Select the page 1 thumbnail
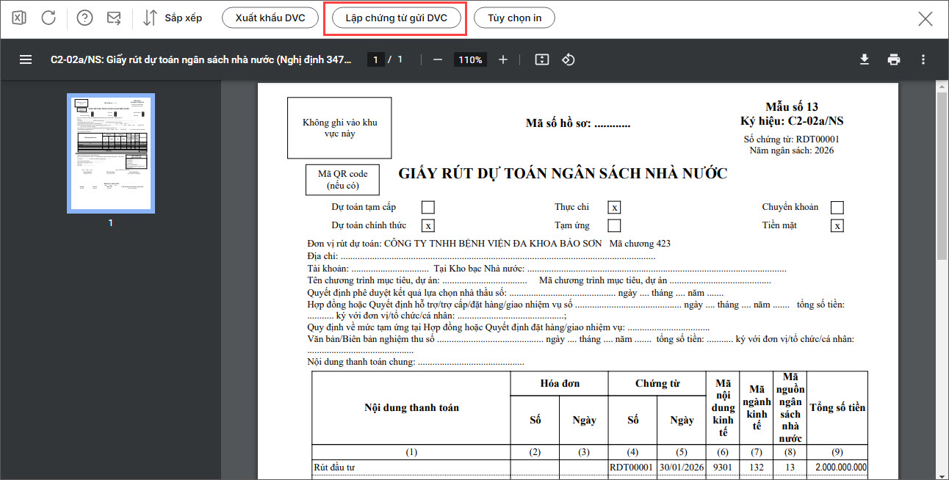This screenshot has width=949, height=480. click(x=111, y=153)
